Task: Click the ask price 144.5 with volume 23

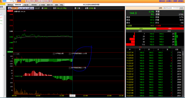Action: click(161, 34)
